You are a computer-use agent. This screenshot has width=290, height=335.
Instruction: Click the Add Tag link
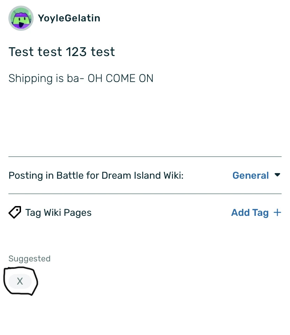[250, 212]
